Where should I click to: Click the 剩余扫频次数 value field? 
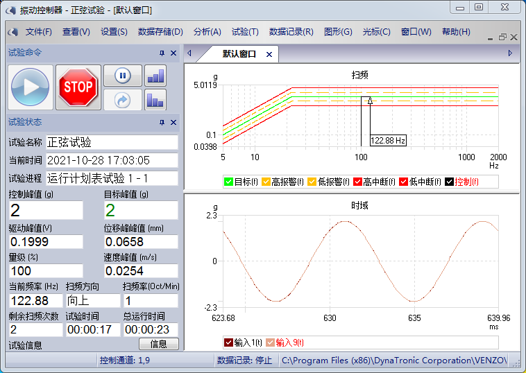pos(36,329)
